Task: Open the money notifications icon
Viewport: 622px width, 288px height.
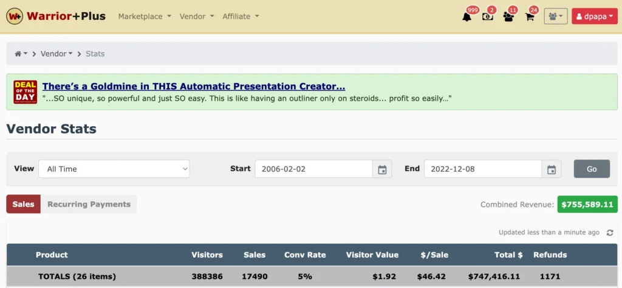Action: coord(488,17)
